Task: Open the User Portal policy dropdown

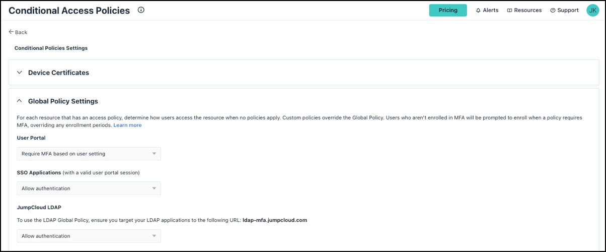Action: click(x=89, y=154)
